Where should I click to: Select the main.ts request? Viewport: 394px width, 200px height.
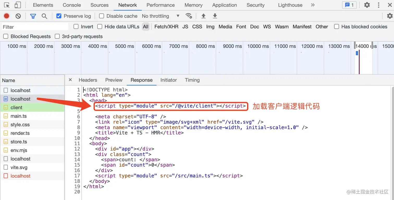pos(32,116)
